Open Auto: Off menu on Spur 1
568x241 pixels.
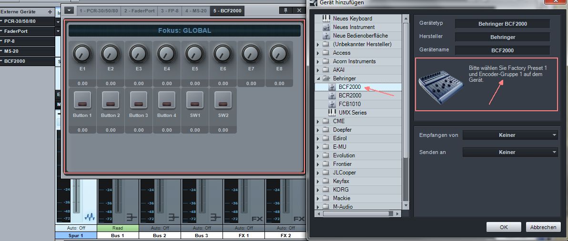point(76,228)
